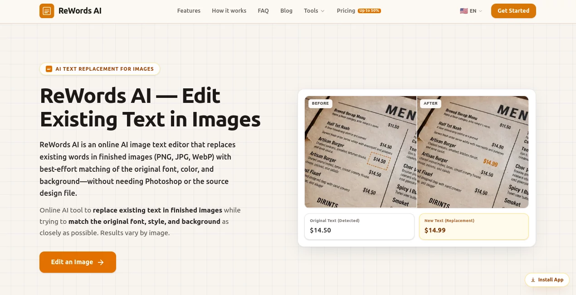Click the US flag icon
The width and height of the screenshot is (576, 295).
click(x=464, y=11)
